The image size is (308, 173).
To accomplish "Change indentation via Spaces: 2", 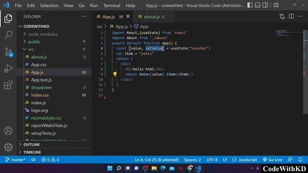I will tap(192, 160).
